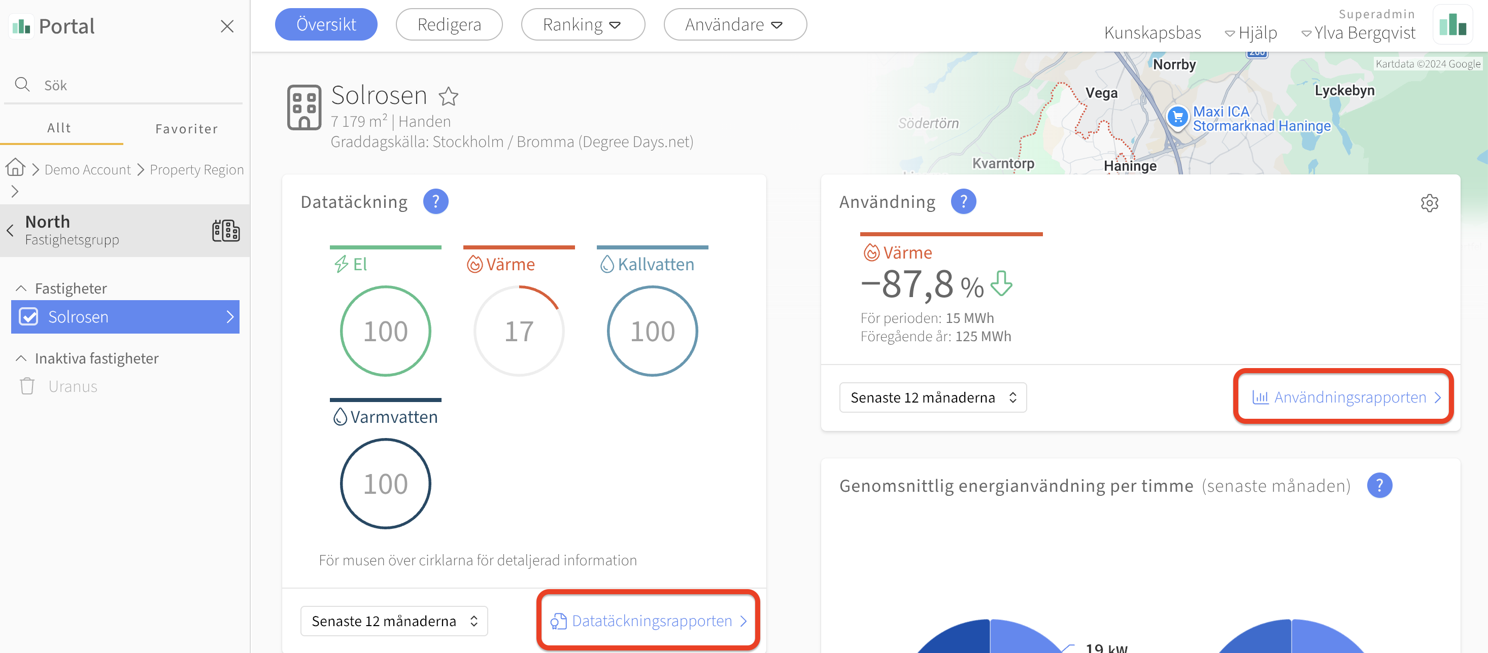Click the top-right bar chart logo
This screenshot has height=653, width=1488.
(1452, 25)
